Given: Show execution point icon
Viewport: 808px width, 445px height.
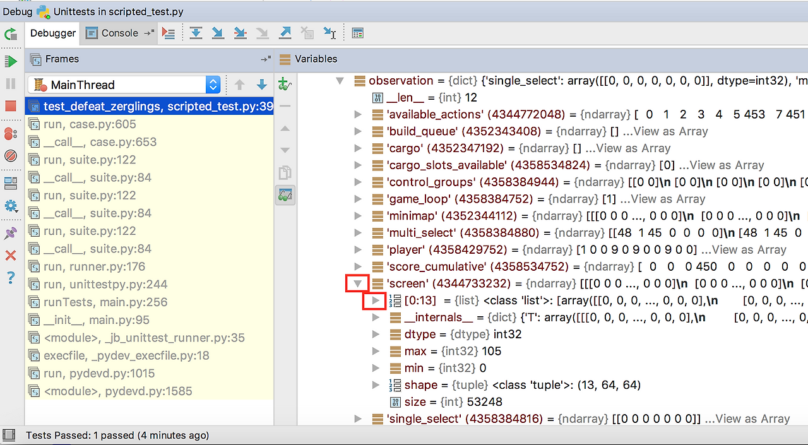Looking at the screenshot, I should point(168,33).
